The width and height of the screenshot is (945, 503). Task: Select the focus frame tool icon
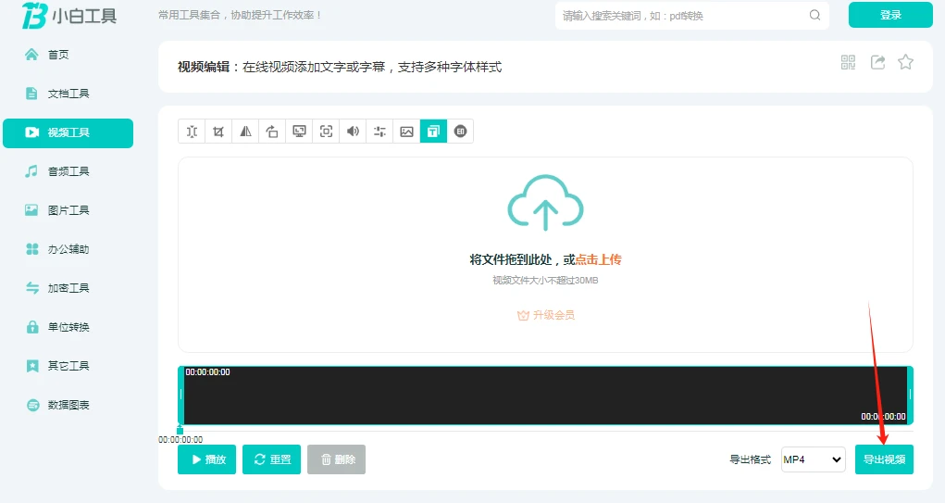click(326, 132)
